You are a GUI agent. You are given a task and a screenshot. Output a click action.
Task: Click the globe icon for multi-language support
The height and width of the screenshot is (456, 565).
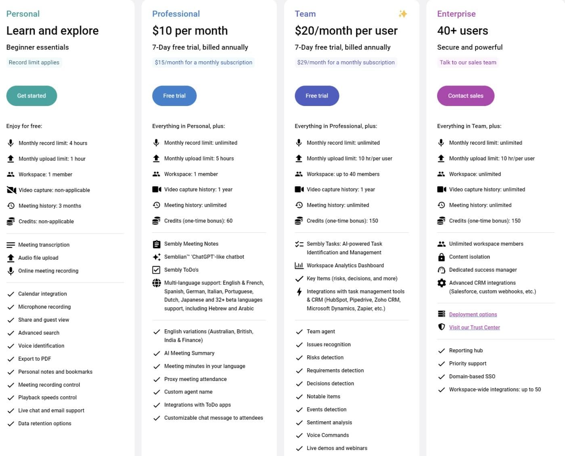(156, 283)
